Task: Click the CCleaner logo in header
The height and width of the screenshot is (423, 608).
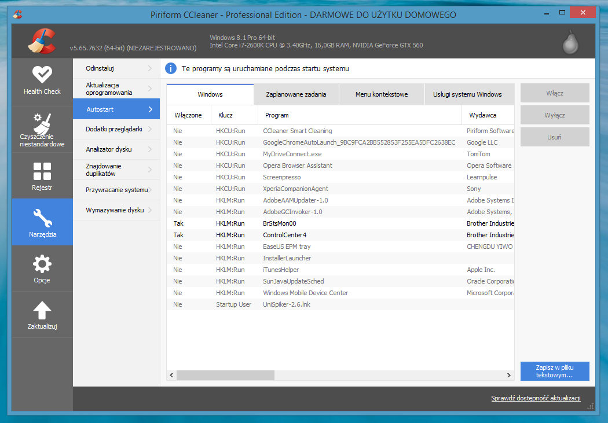Action: (x=42, y=41)
